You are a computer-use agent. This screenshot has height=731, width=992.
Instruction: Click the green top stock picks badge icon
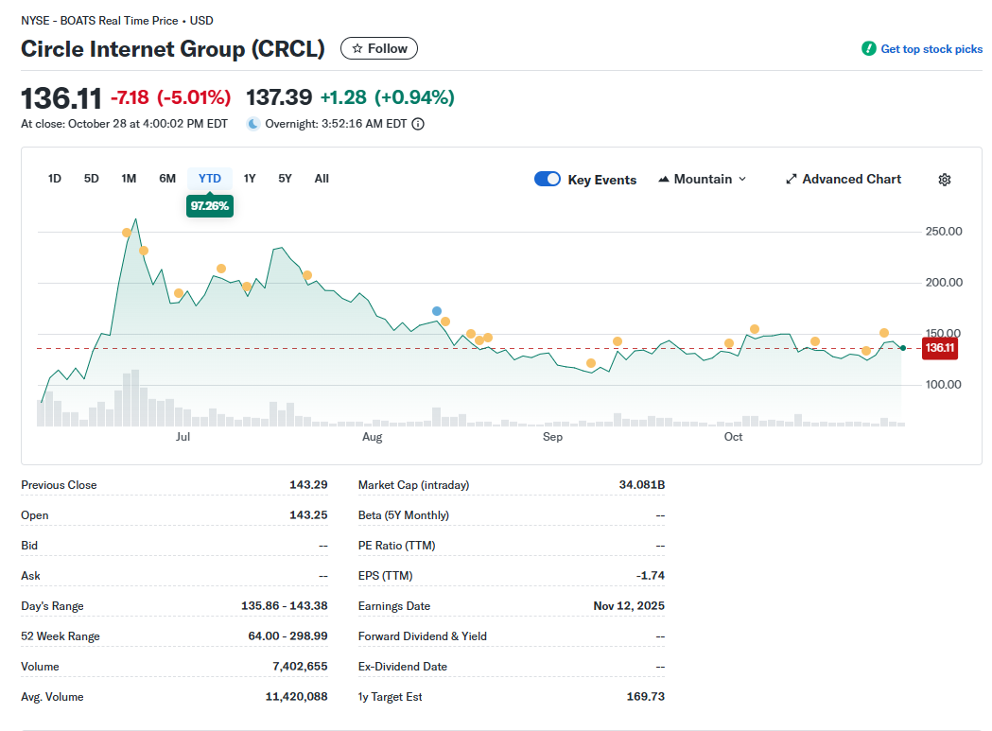click(x=868, y=49)
